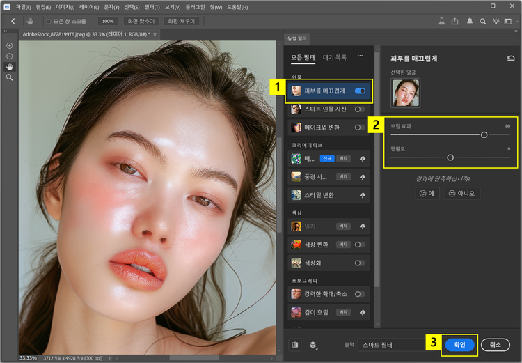522x363 pixels.
Task: Close the AdobeStock_872819976.jpeg document tab
Action: (x=155, y=35)
